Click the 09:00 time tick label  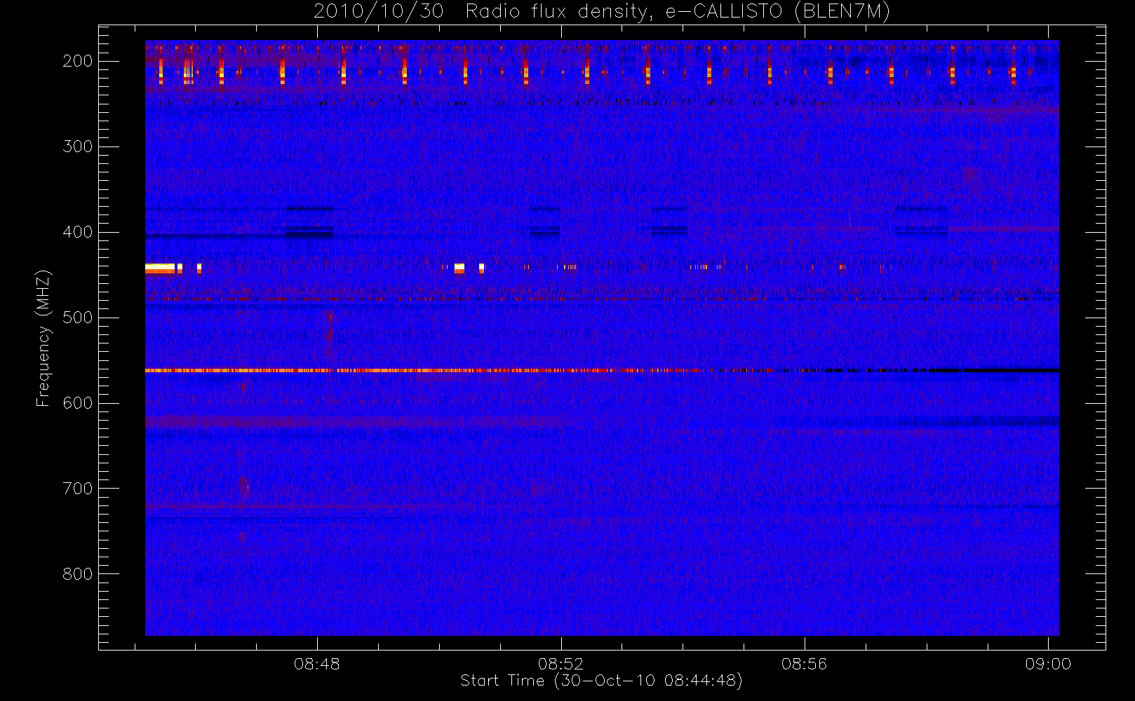[x=1048, y=663]
